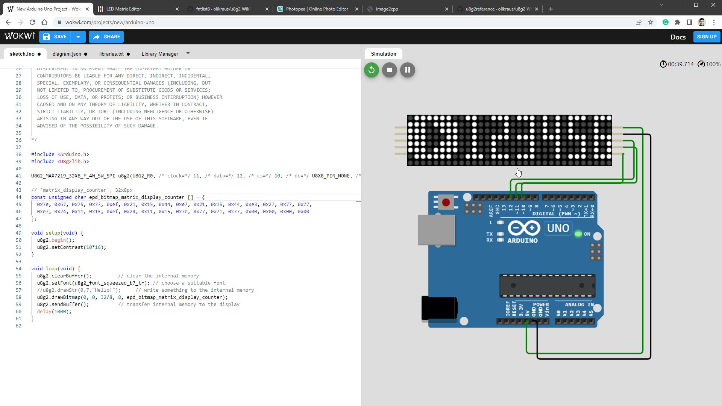This screenshot has height=406, width=722.
Task: Click the browser profile avatar
Action: 702,22
